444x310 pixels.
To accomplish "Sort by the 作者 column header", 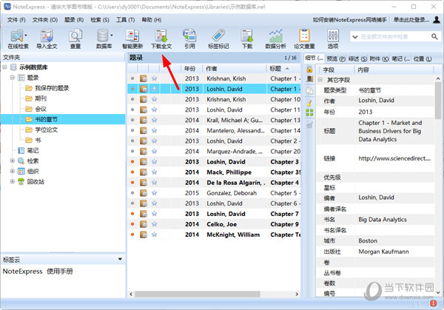I will [x=235, y=69].
